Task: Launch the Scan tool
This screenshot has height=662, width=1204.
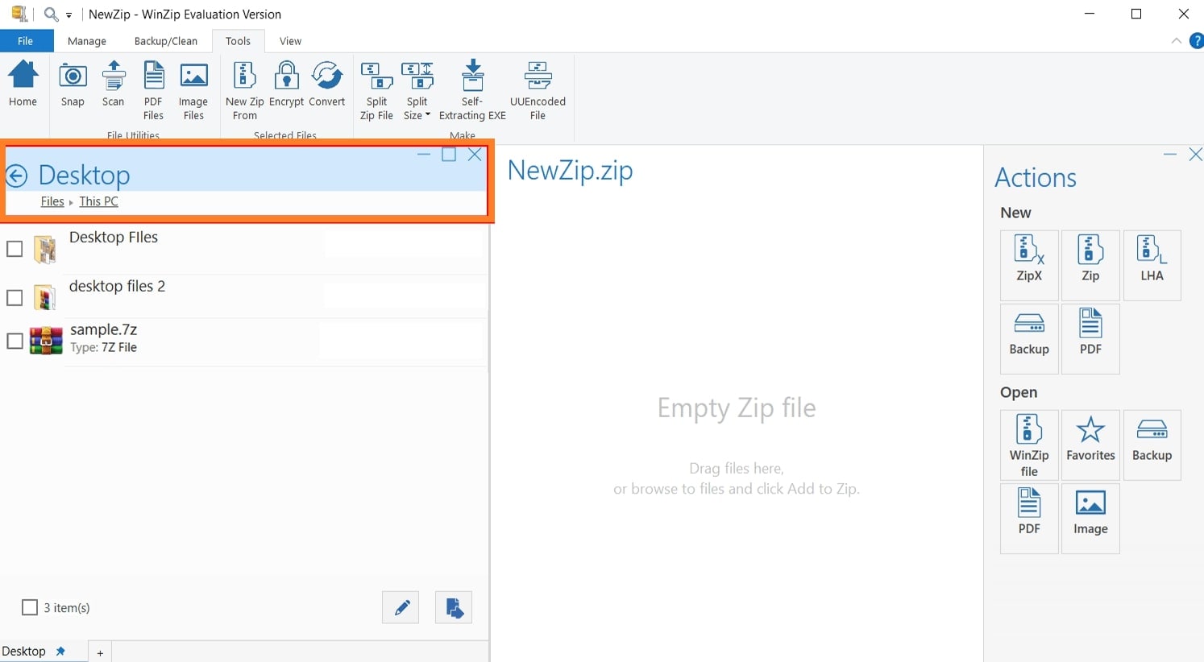Action: [x=113, y=84]
